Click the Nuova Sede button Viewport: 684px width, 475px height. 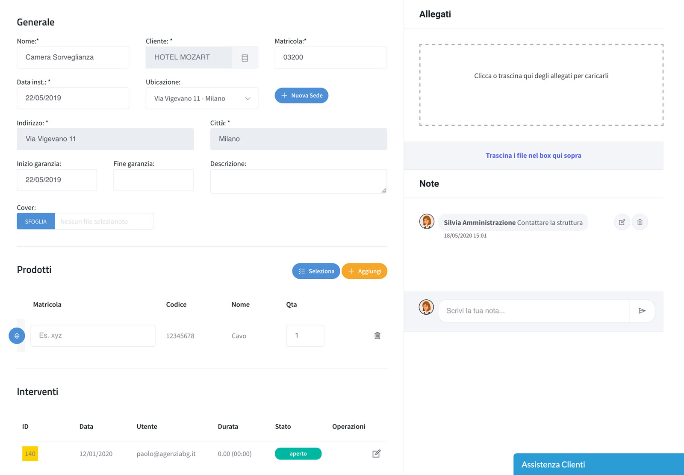(301, 95)
